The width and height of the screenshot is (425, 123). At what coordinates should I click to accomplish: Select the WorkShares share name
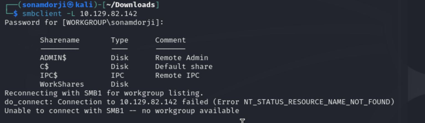point(62,84)
